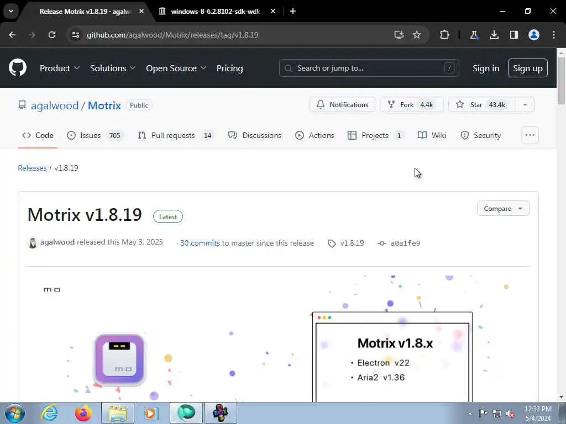Open Windows Start menu

pos(15,413)
